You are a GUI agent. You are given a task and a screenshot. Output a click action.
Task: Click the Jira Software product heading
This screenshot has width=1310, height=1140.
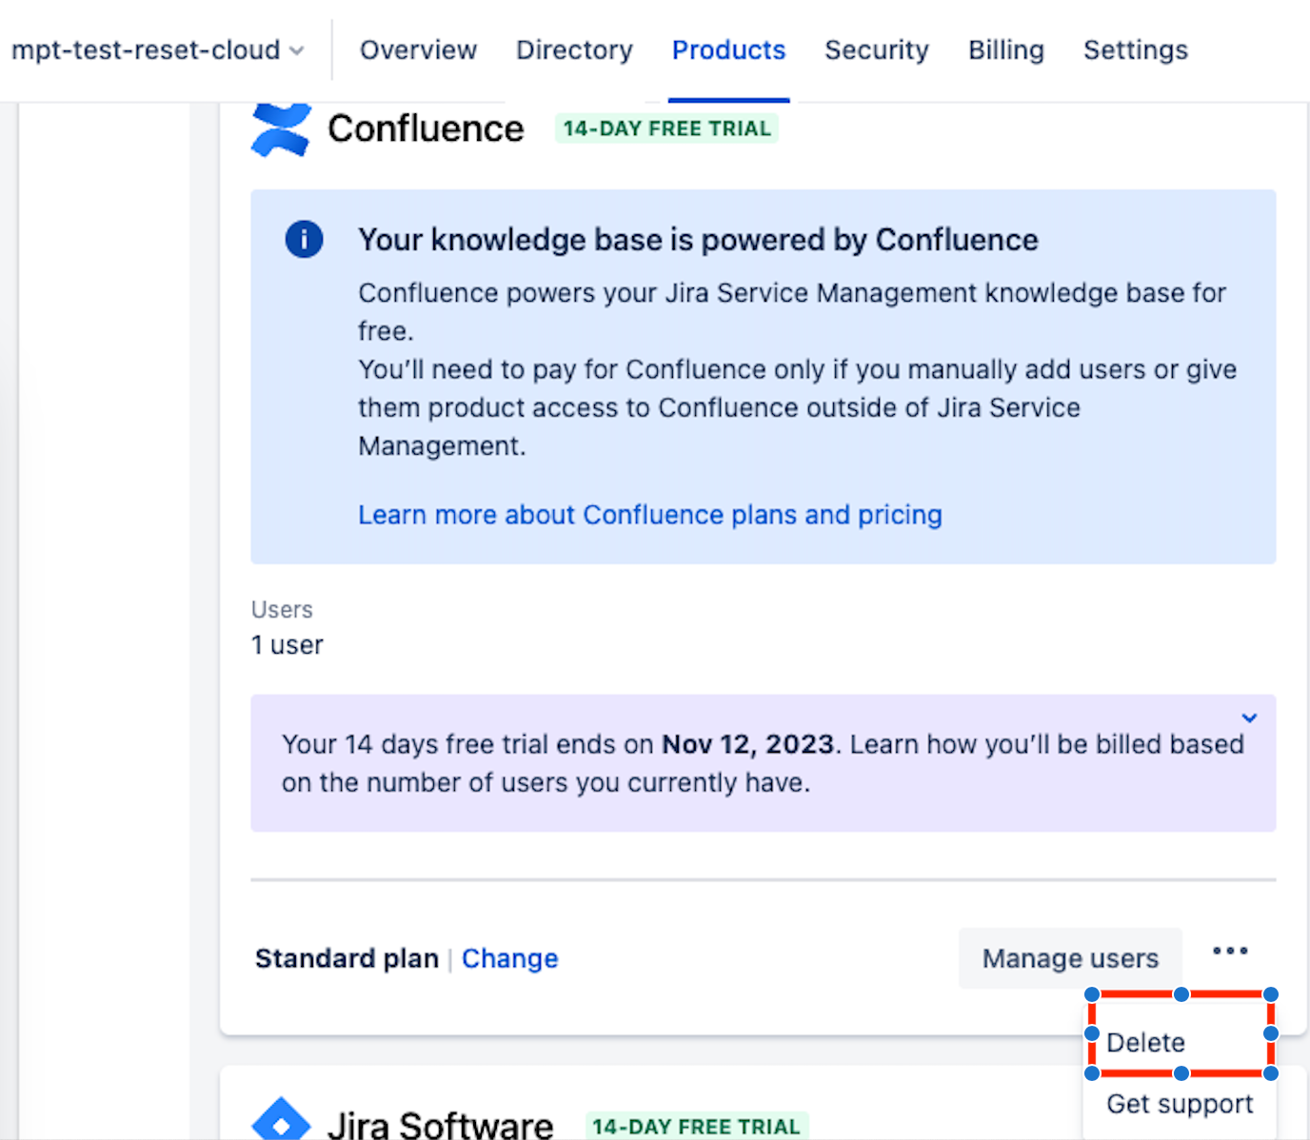pyautogui.click(x=441, y=1125)
